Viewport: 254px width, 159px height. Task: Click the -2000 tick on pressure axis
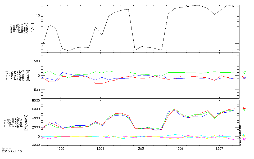34,145
